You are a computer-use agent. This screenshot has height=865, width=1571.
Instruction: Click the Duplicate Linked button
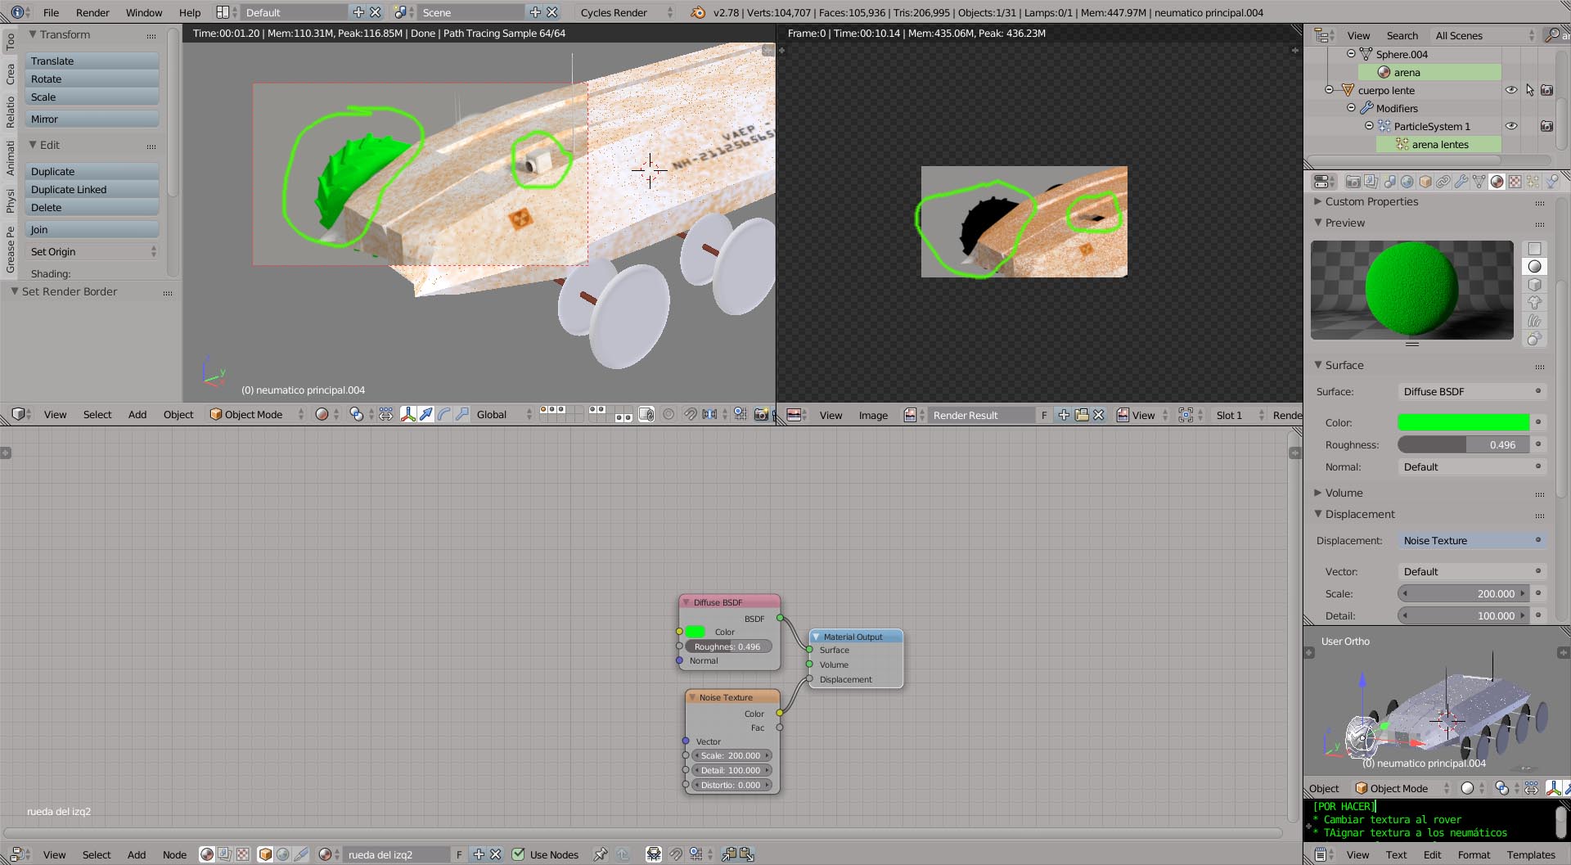[x=91, y=190]
